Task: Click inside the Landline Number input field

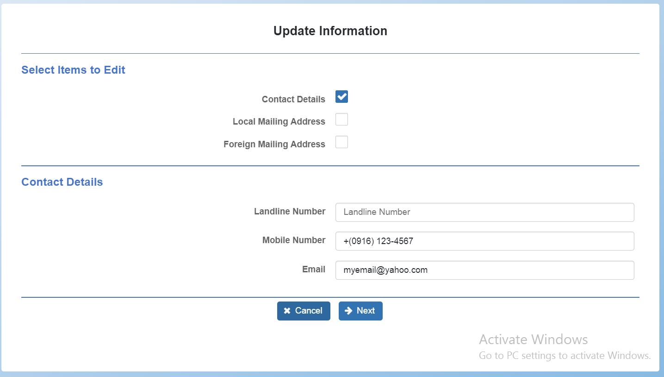Action: pos(484,212)
